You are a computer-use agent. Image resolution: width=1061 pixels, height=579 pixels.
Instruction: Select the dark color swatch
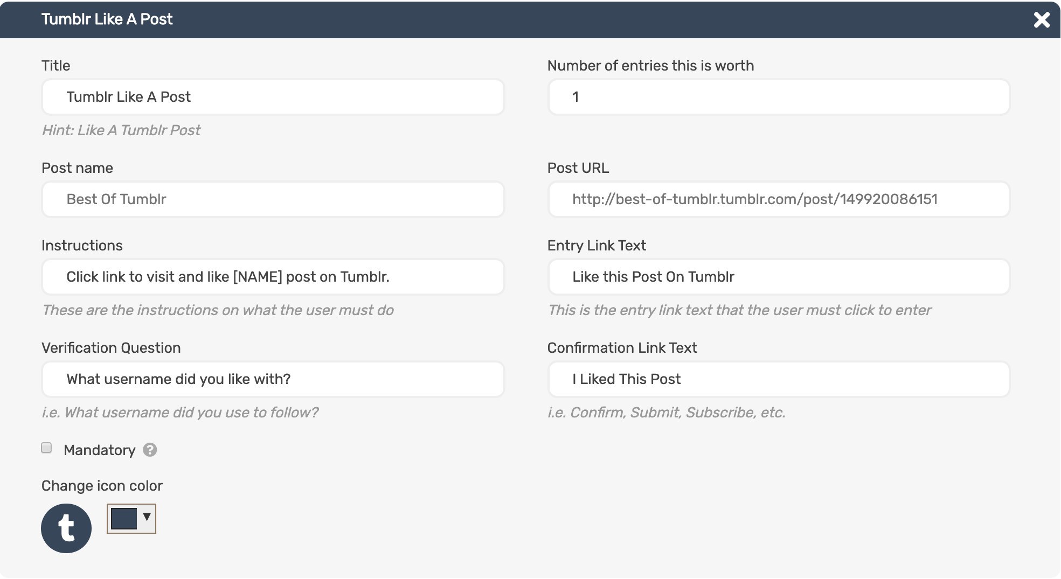coord(124,518)
